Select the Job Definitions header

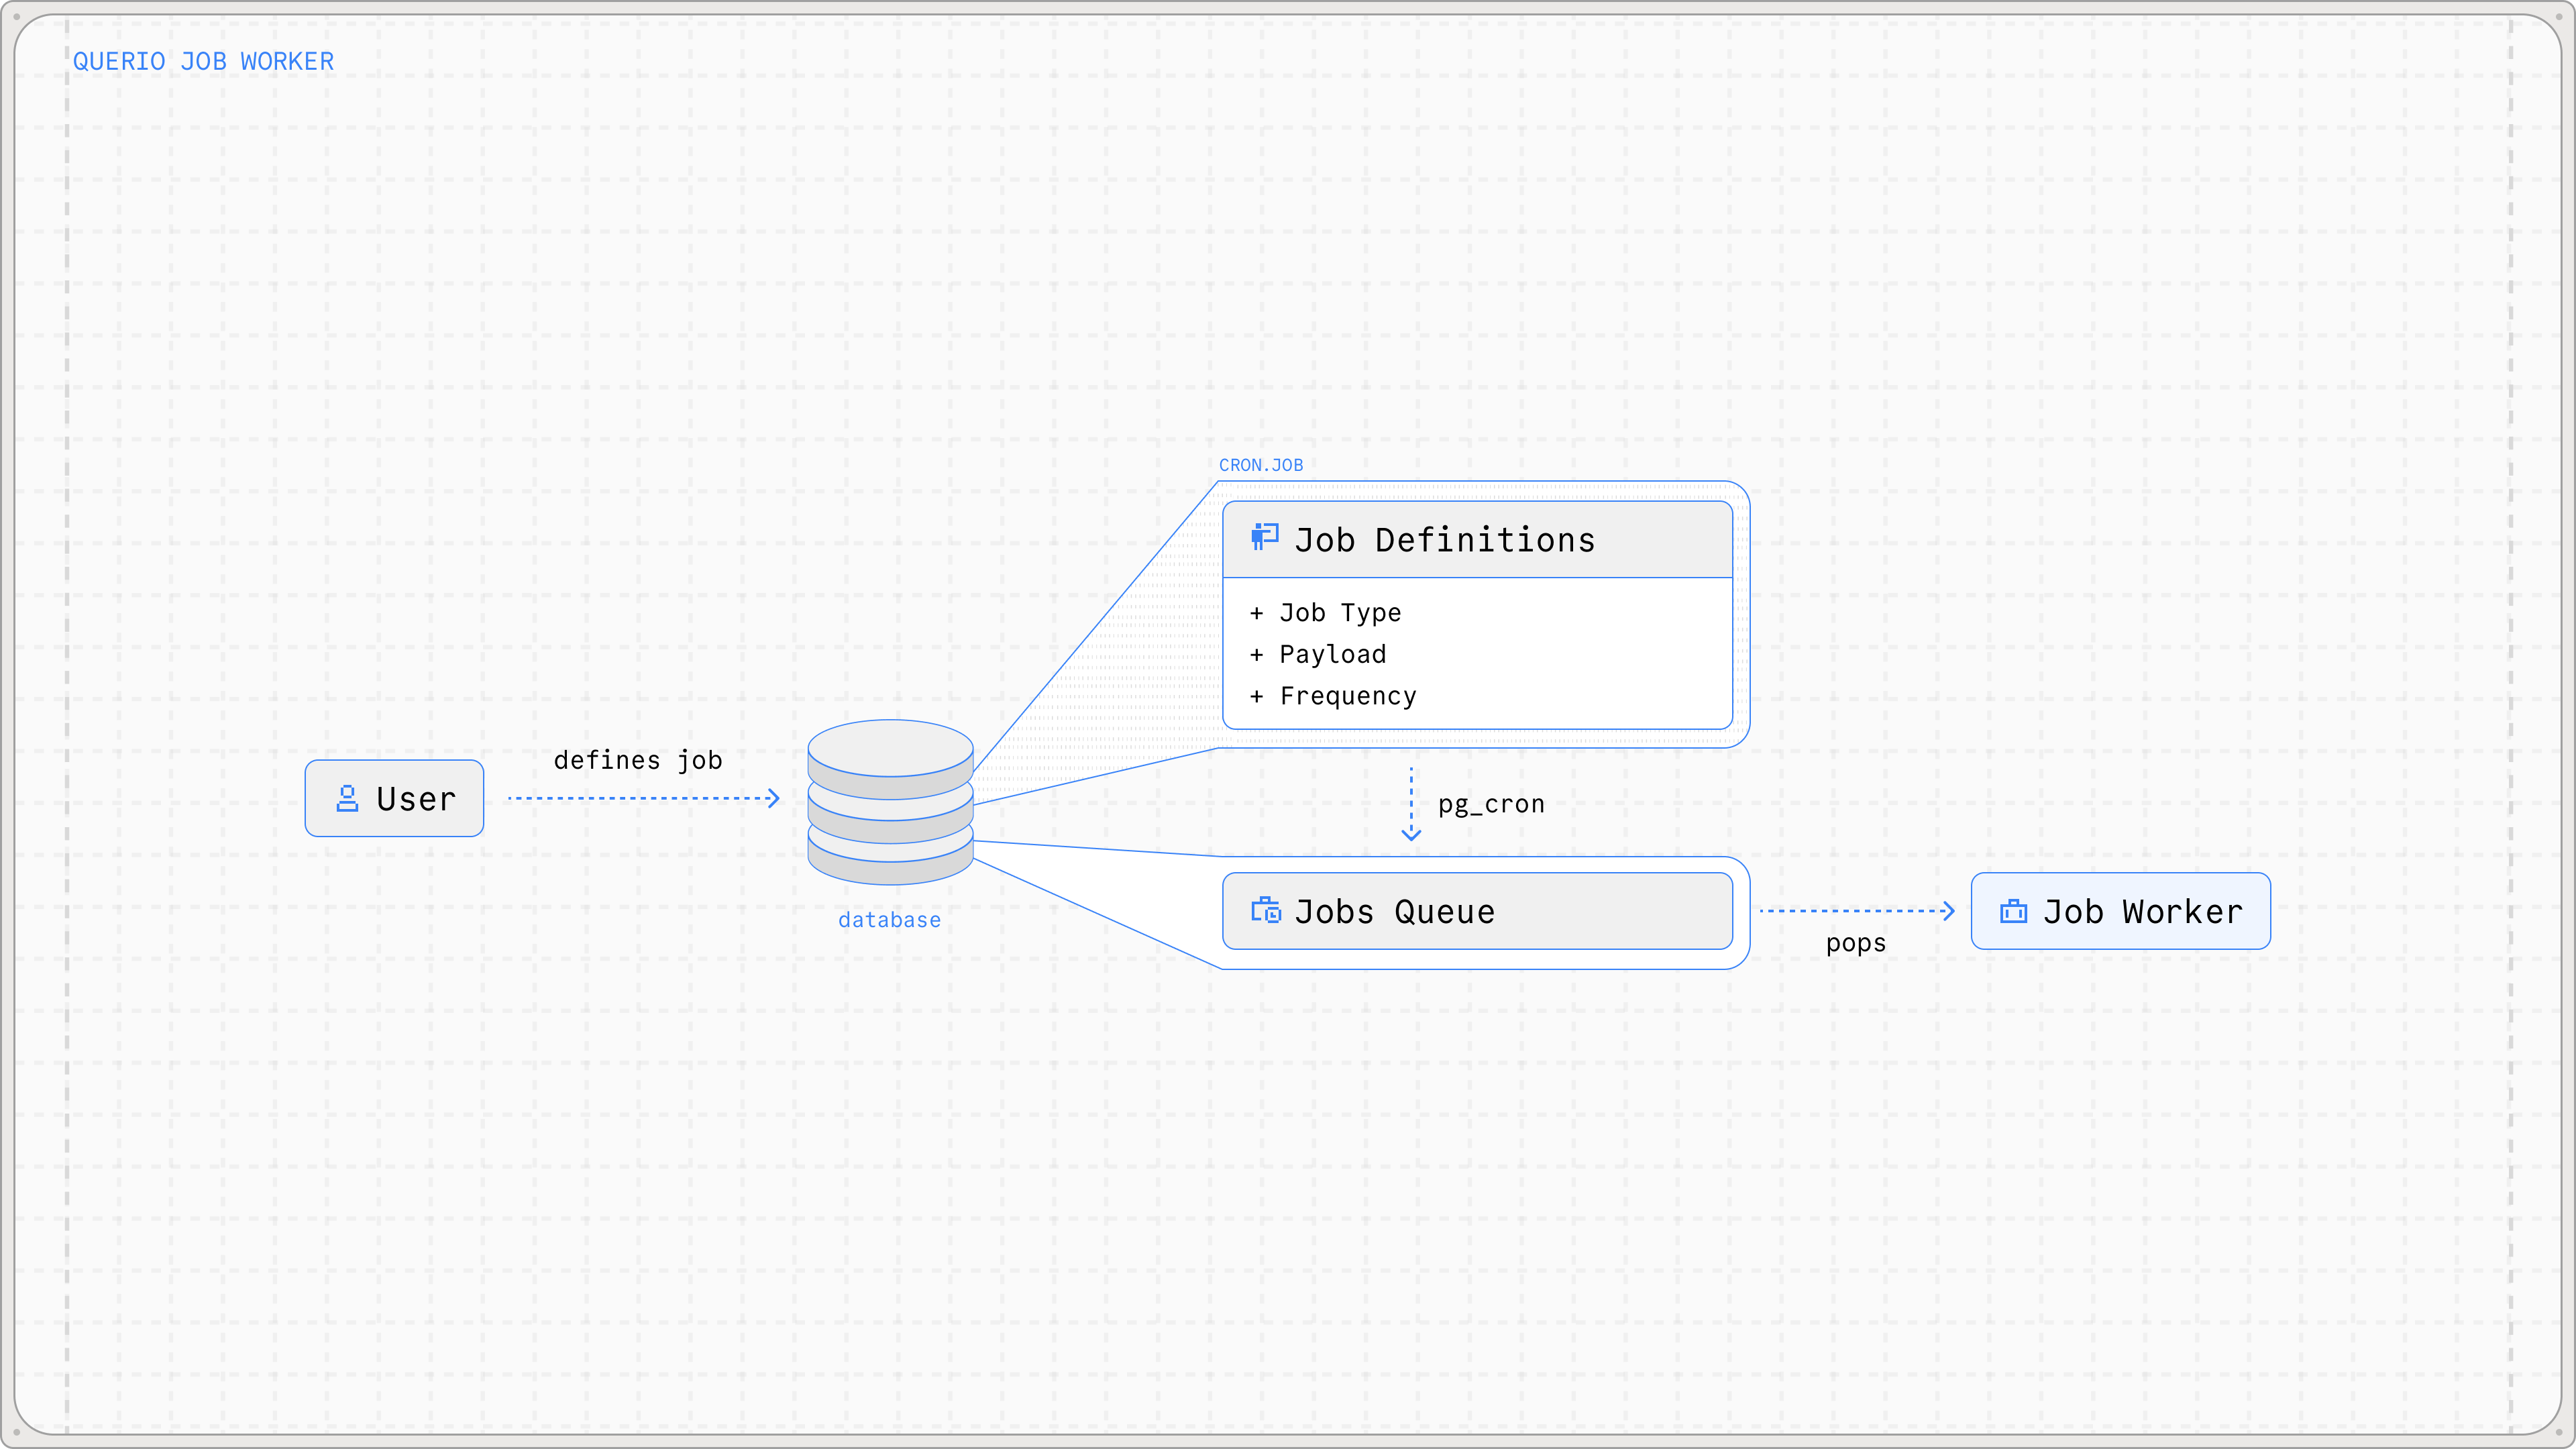click(x=1477, y=540)
